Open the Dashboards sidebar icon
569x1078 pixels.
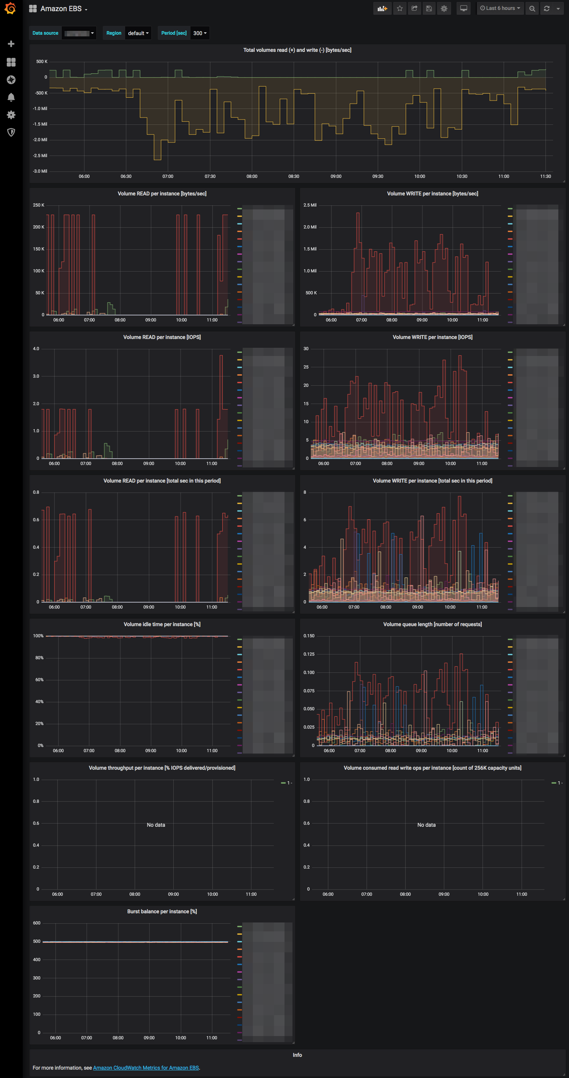pyautogui.click(x=11, y=62)
